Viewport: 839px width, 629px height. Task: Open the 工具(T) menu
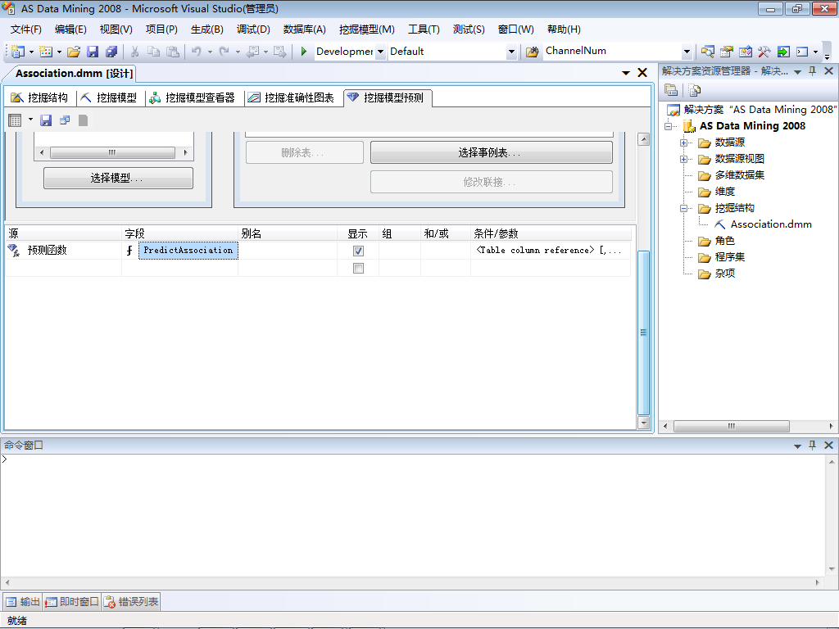(x=424, y=29)
